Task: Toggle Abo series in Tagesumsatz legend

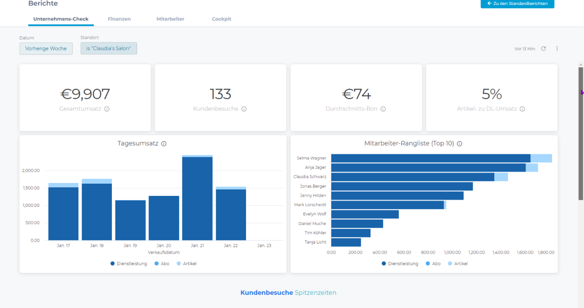Action: point(162,264)
